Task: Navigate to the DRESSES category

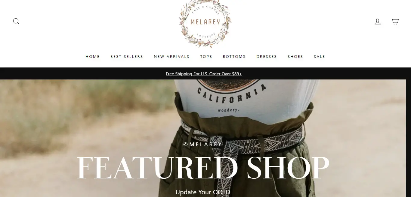Action: pyautogui.click(x=267, y=56)
